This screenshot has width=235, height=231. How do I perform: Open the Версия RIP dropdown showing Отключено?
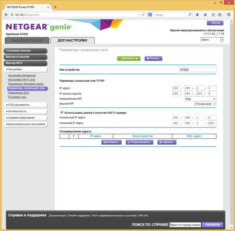(205, 104)
